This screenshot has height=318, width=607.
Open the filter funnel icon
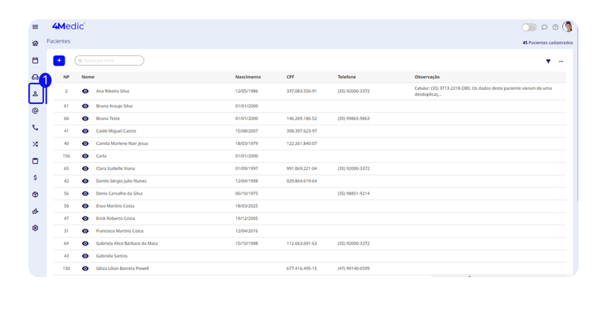pyautogui.click(x=548, y=61)
